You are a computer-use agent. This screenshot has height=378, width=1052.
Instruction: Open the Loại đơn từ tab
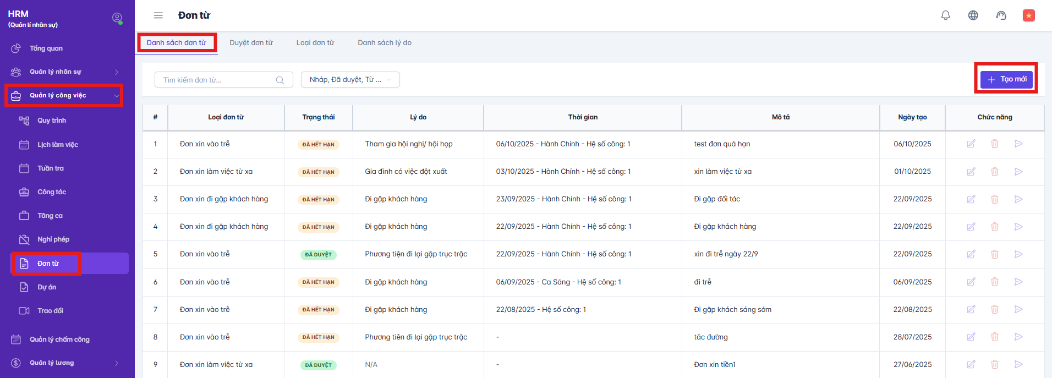pyautogui.click(x=315, y=43)
